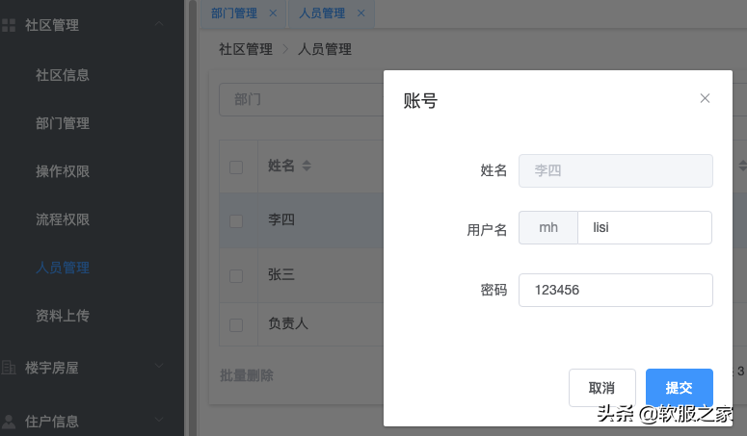747x436 pixels.
Task: Click the 密码 input containing 123456
Action: coord(616,290)
